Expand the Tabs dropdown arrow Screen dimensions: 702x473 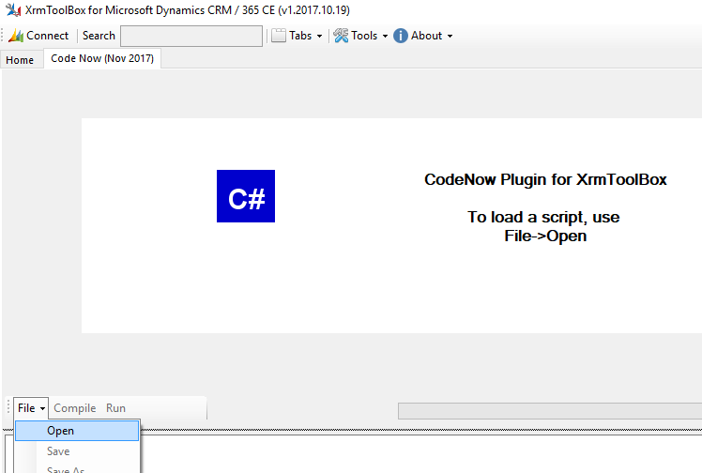point(319,37)
